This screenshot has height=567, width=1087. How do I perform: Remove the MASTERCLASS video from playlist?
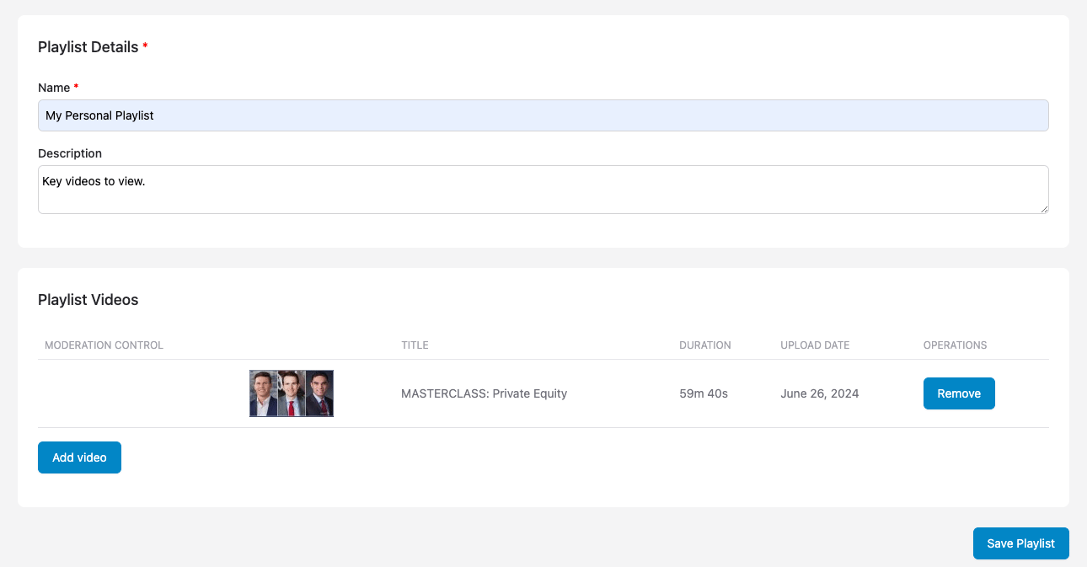(959, 393)
